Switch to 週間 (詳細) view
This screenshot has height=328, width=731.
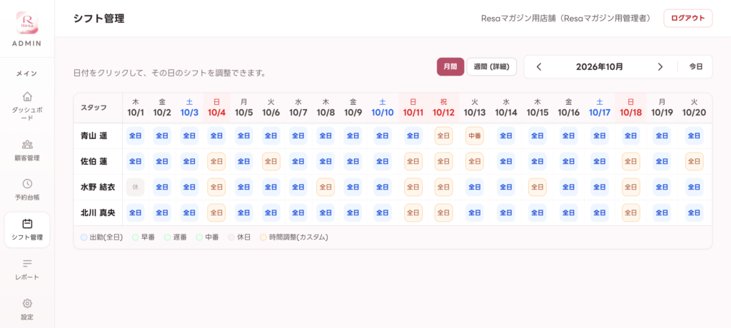[x=491, y=66]
